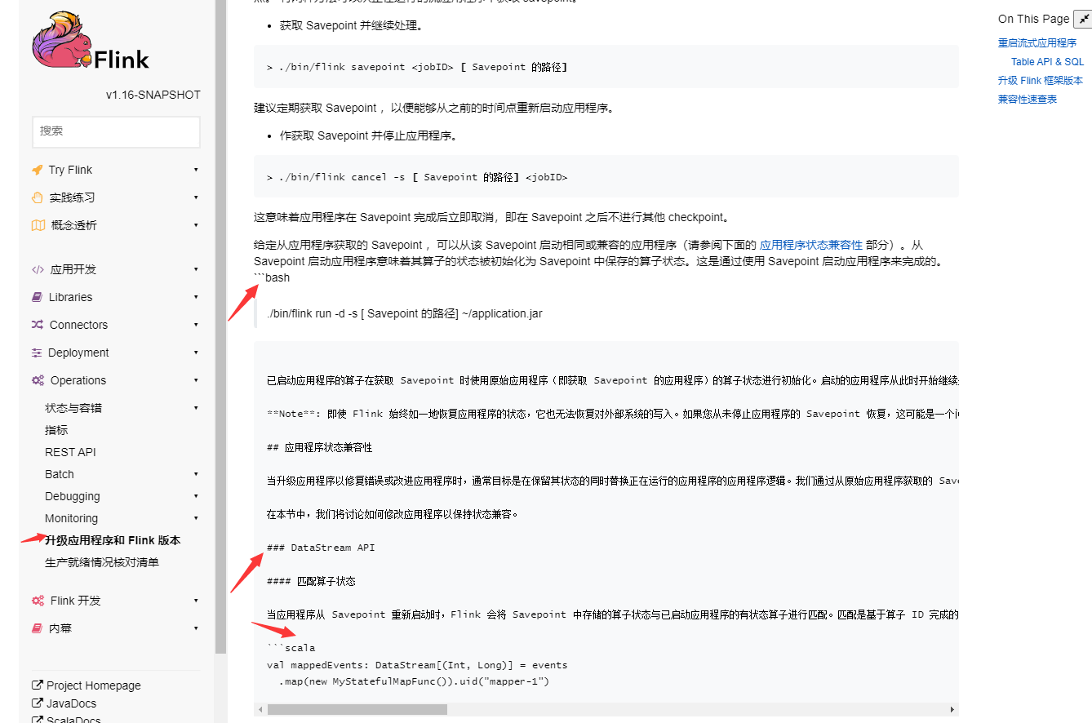
Task: Open the Flink 开发 menu item
Action: pos(76,601)
